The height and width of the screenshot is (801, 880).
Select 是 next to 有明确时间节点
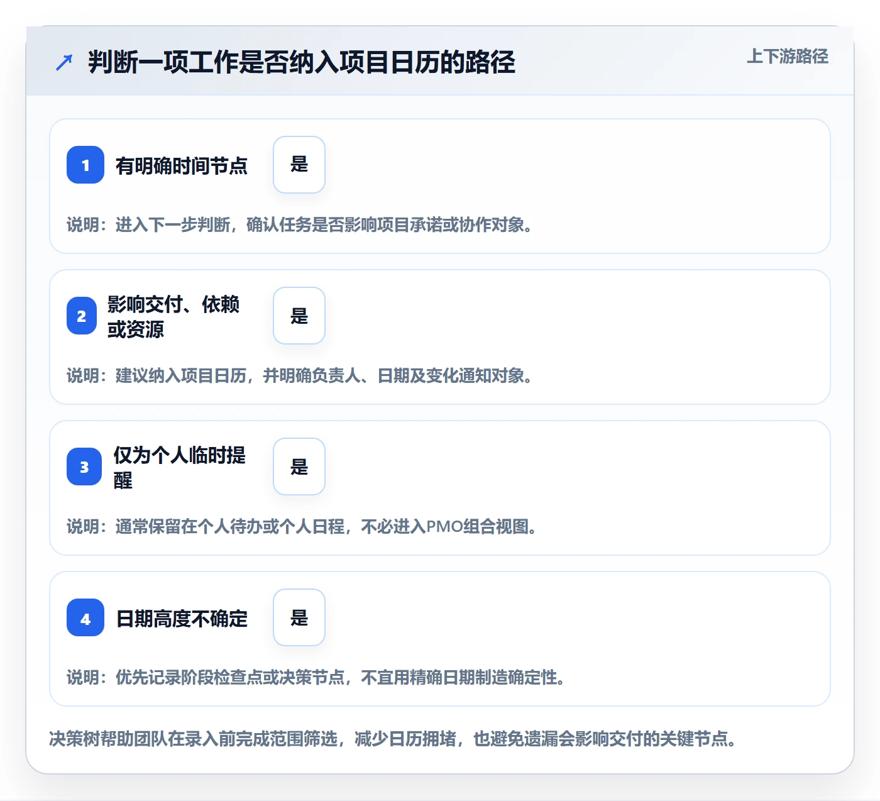[299, 165]
